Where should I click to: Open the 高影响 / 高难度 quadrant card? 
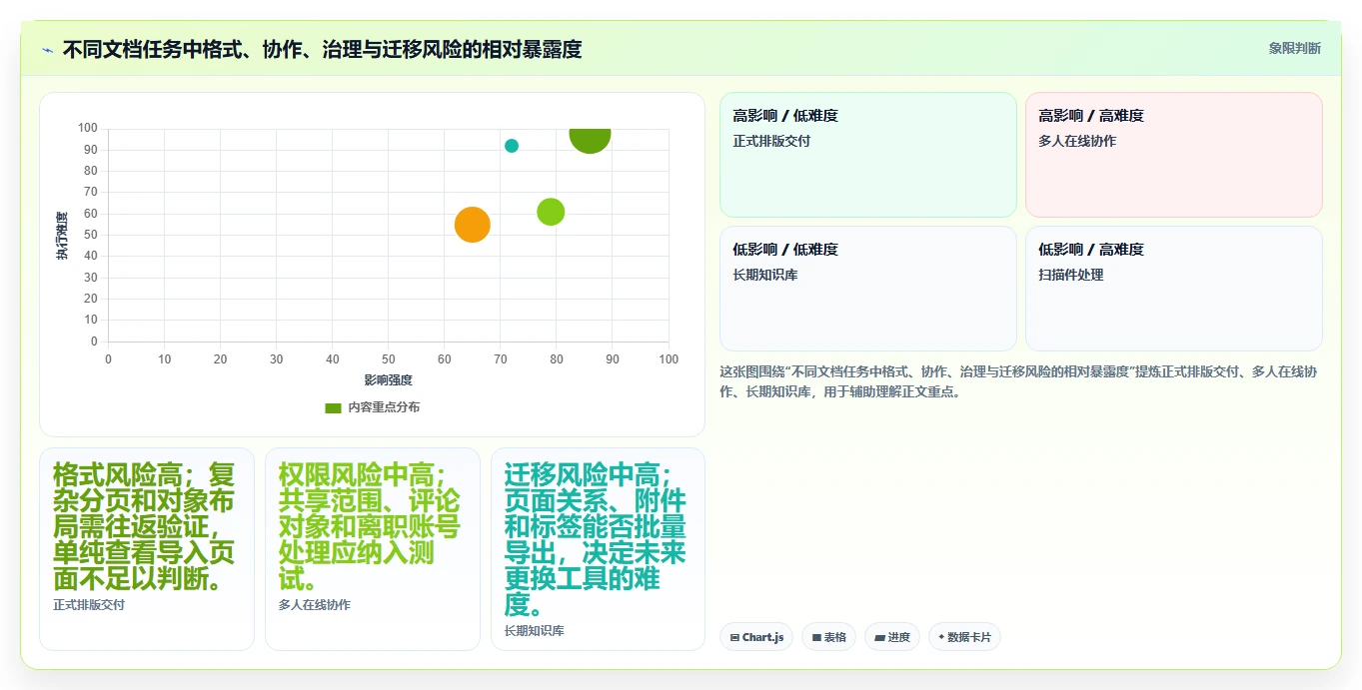point(1173,155)
